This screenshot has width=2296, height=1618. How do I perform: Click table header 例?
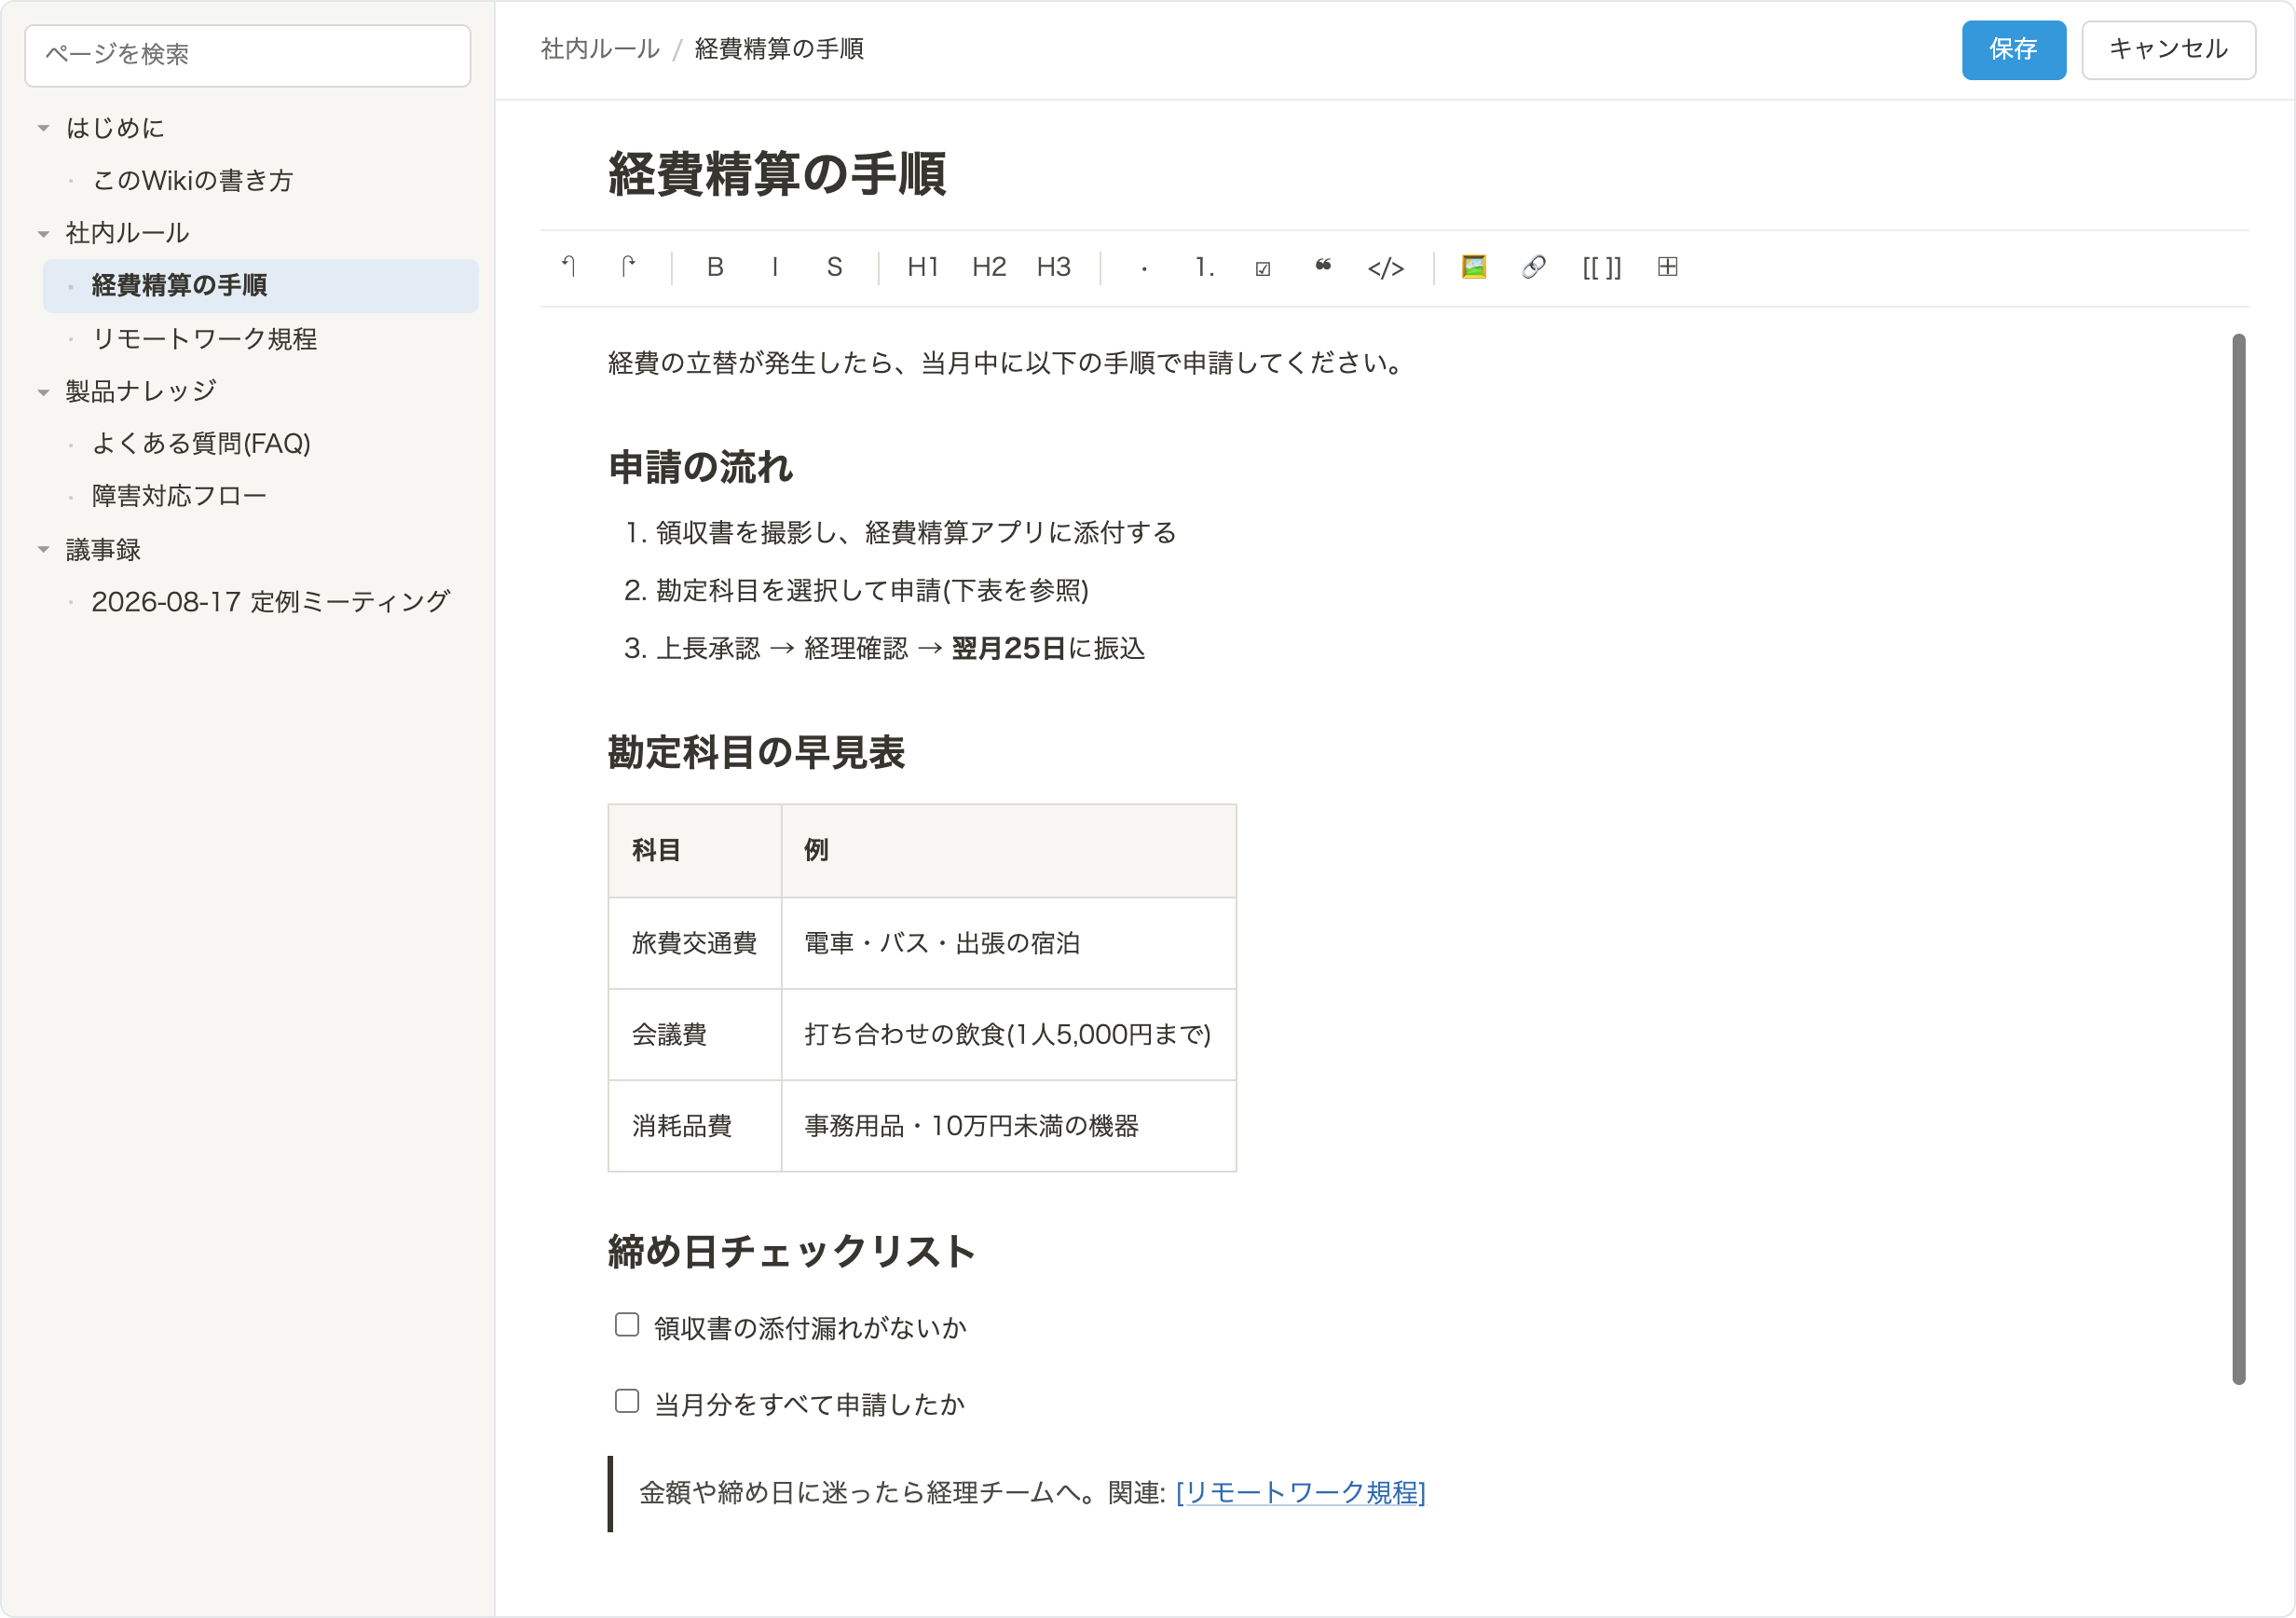(1009, 851)
